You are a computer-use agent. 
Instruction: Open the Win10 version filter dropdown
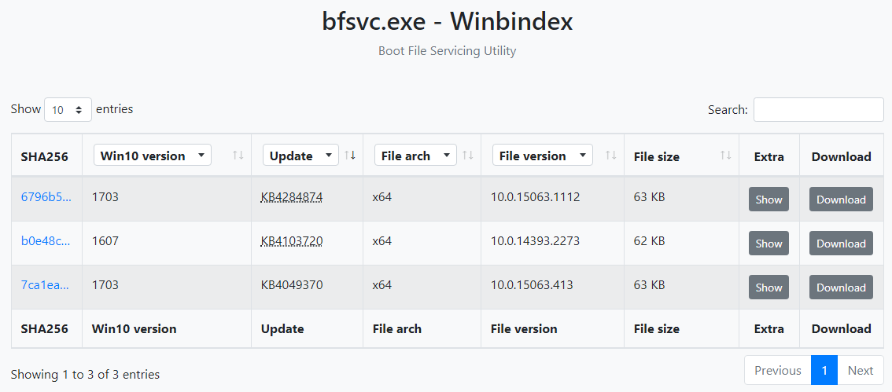[x=153, y=156]
